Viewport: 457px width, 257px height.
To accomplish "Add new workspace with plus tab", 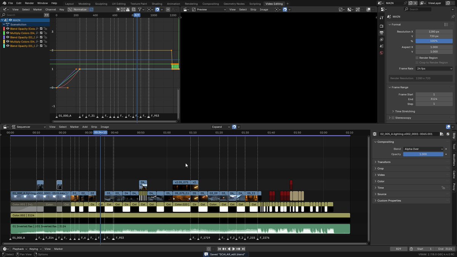I will click(288, 3).
